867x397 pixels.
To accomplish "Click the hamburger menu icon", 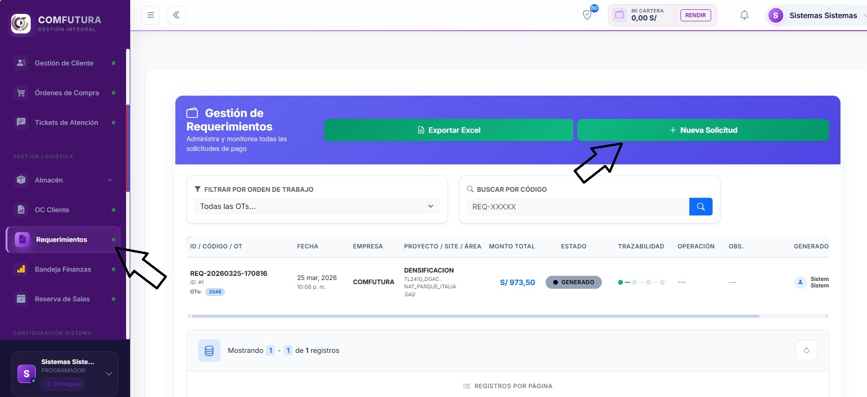I will [x=151, y=15].
